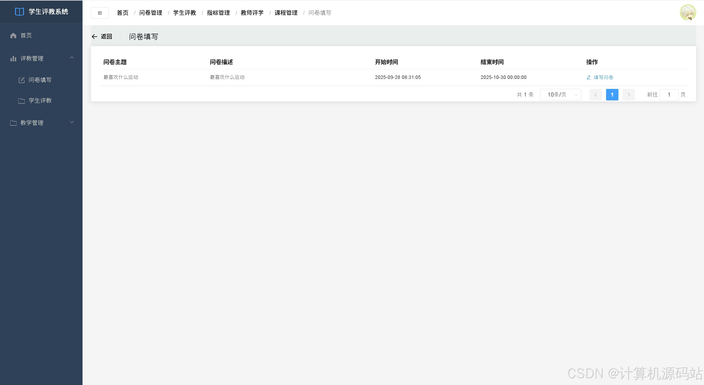Click 最喜欢什么运动 in 问卷主题 column
704x385 pixels.
click(121, 77)
